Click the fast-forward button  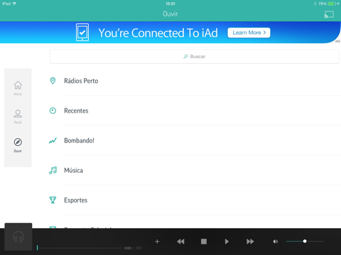pos(250,242)
